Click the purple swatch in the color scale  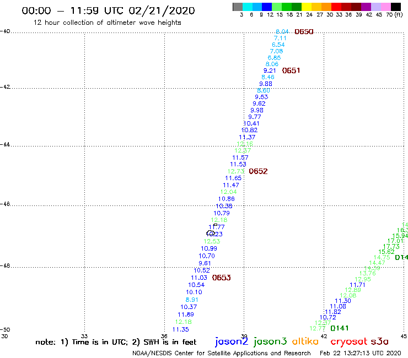click(366, 7)
